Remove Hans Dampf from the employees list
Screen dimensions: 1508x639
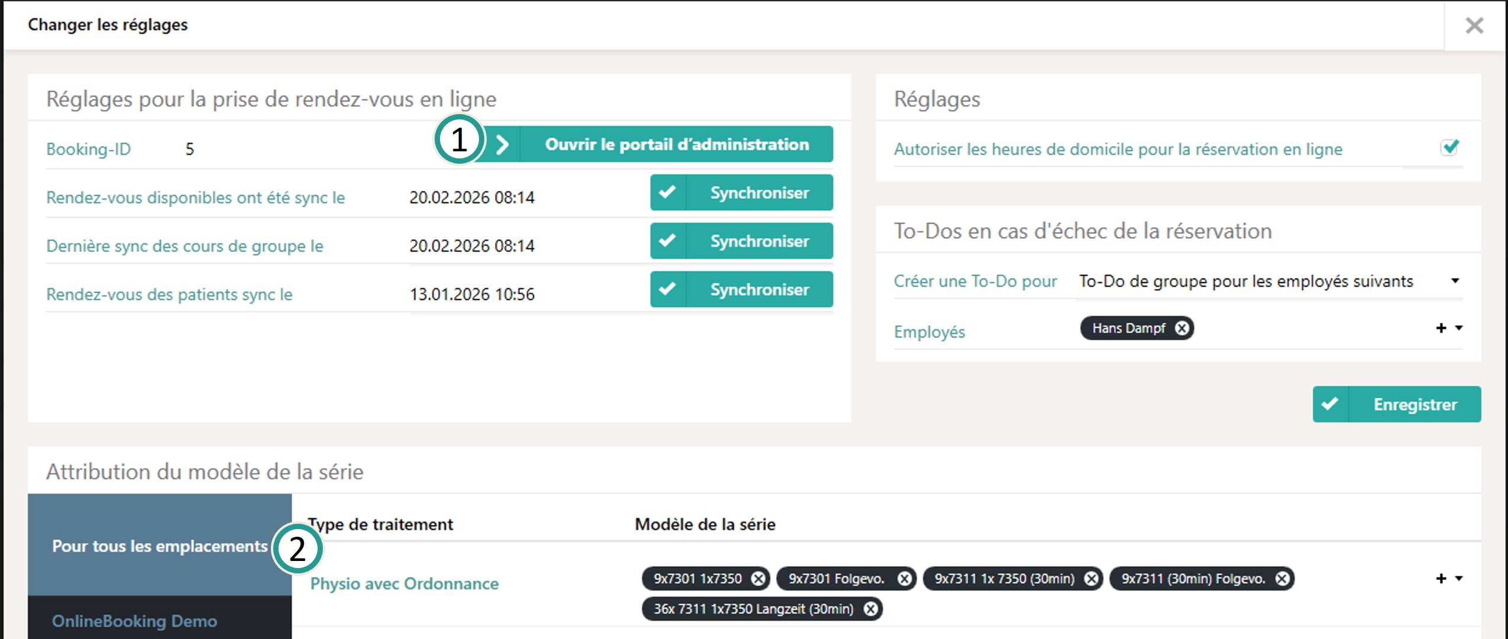[x=1182, y=329]
